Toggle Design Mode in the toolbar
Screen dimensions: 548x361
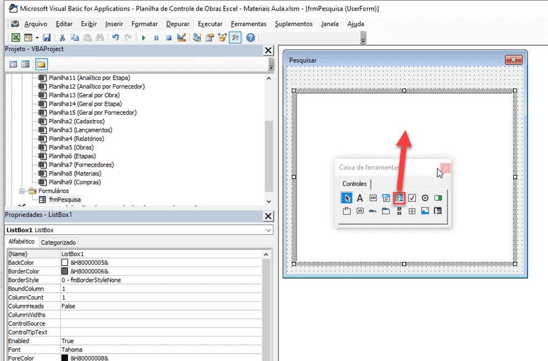pyautogui.click(x=182, y=38)
